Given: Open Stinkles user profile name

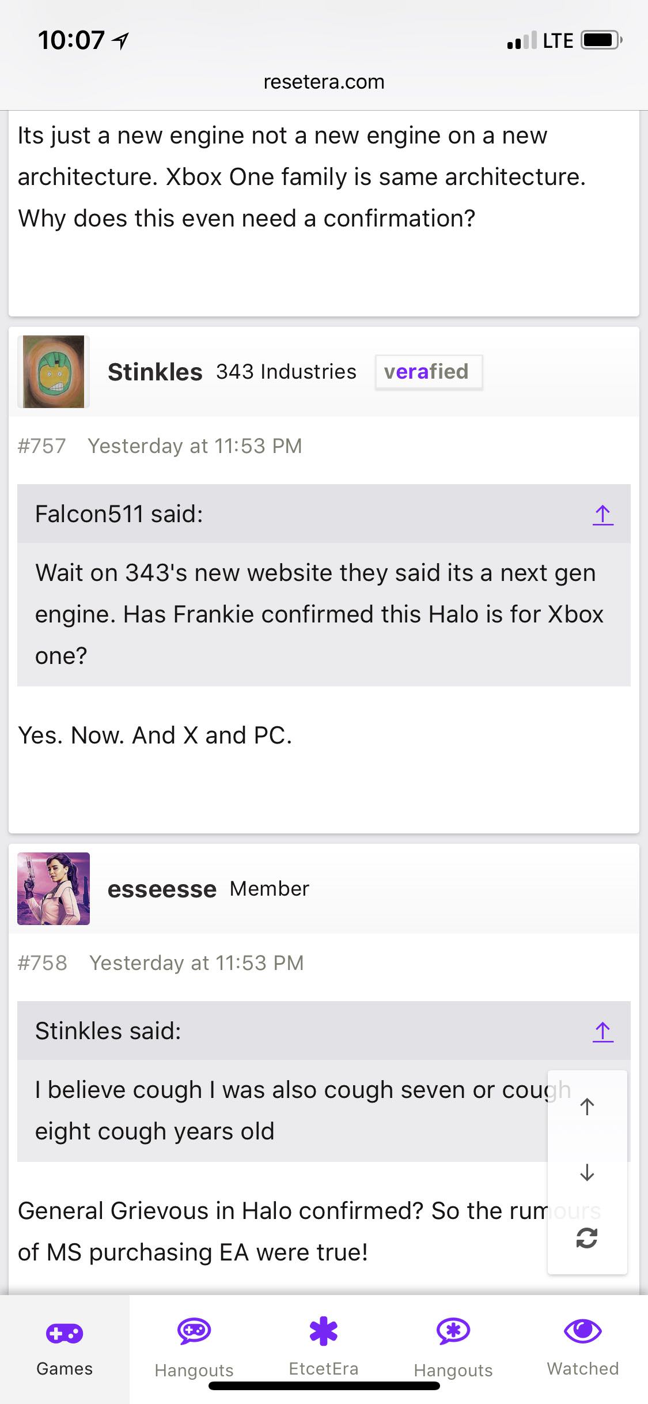Looking at the screenshot, I should [x=155, y=372].
